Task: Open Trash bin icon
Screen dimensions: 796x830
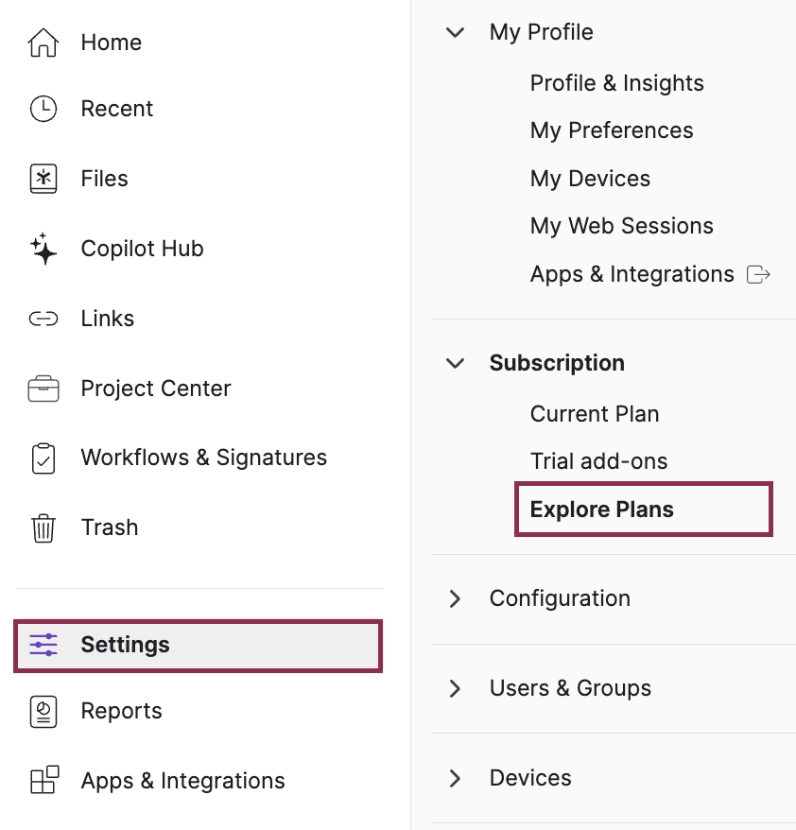Action: [43, 527]
